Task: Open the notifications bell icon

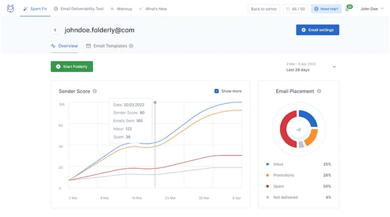Action: point(347,9)
